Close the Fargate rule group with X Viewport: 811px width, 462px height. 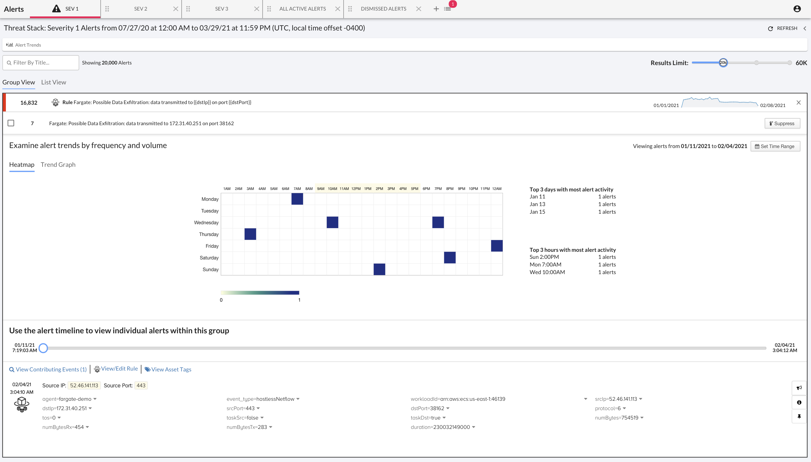pos(798,103)
